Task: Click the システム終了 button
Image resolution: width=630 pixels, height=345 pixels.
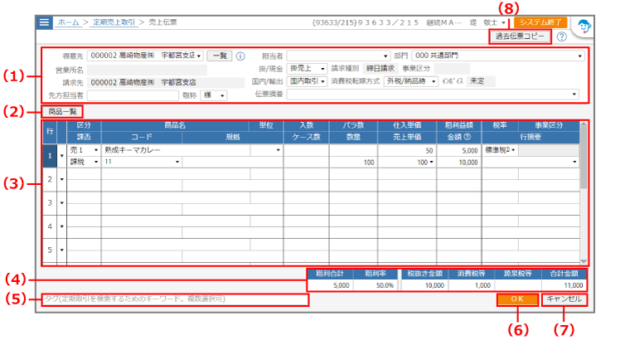Action: point(540,22)
